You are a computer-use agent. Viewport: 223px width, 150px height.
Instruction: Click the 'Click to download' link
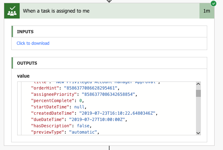[x=33, y=43]
